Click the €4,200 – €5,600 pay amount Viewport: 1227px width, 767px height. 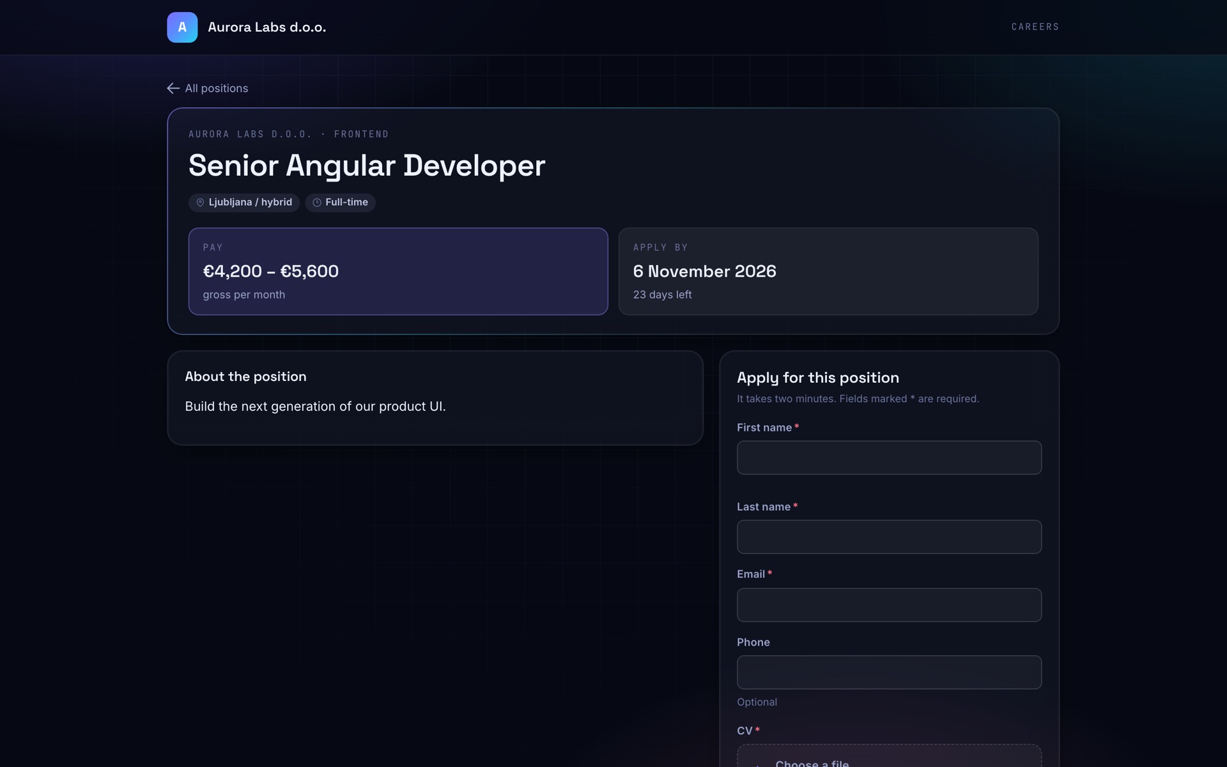271,271
